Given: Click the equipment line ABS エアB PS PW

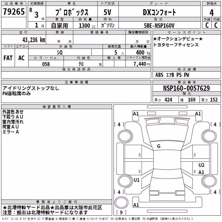Looking at the screenshot, I should tap(172, 75).
